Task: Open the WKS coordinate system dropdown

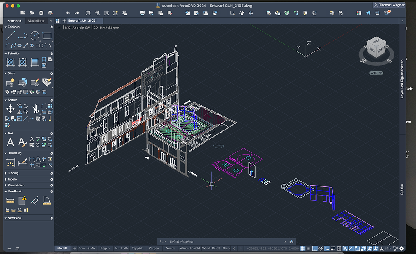Action: pos(376,73)
